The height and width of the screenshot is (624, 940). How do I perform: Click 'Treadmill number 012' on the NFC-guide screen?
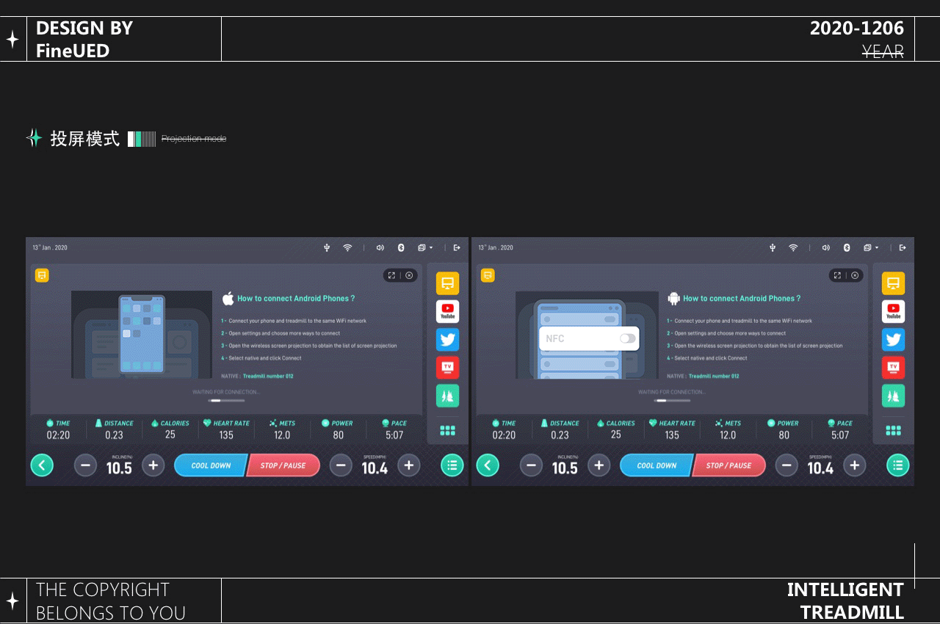pos(714,376)
